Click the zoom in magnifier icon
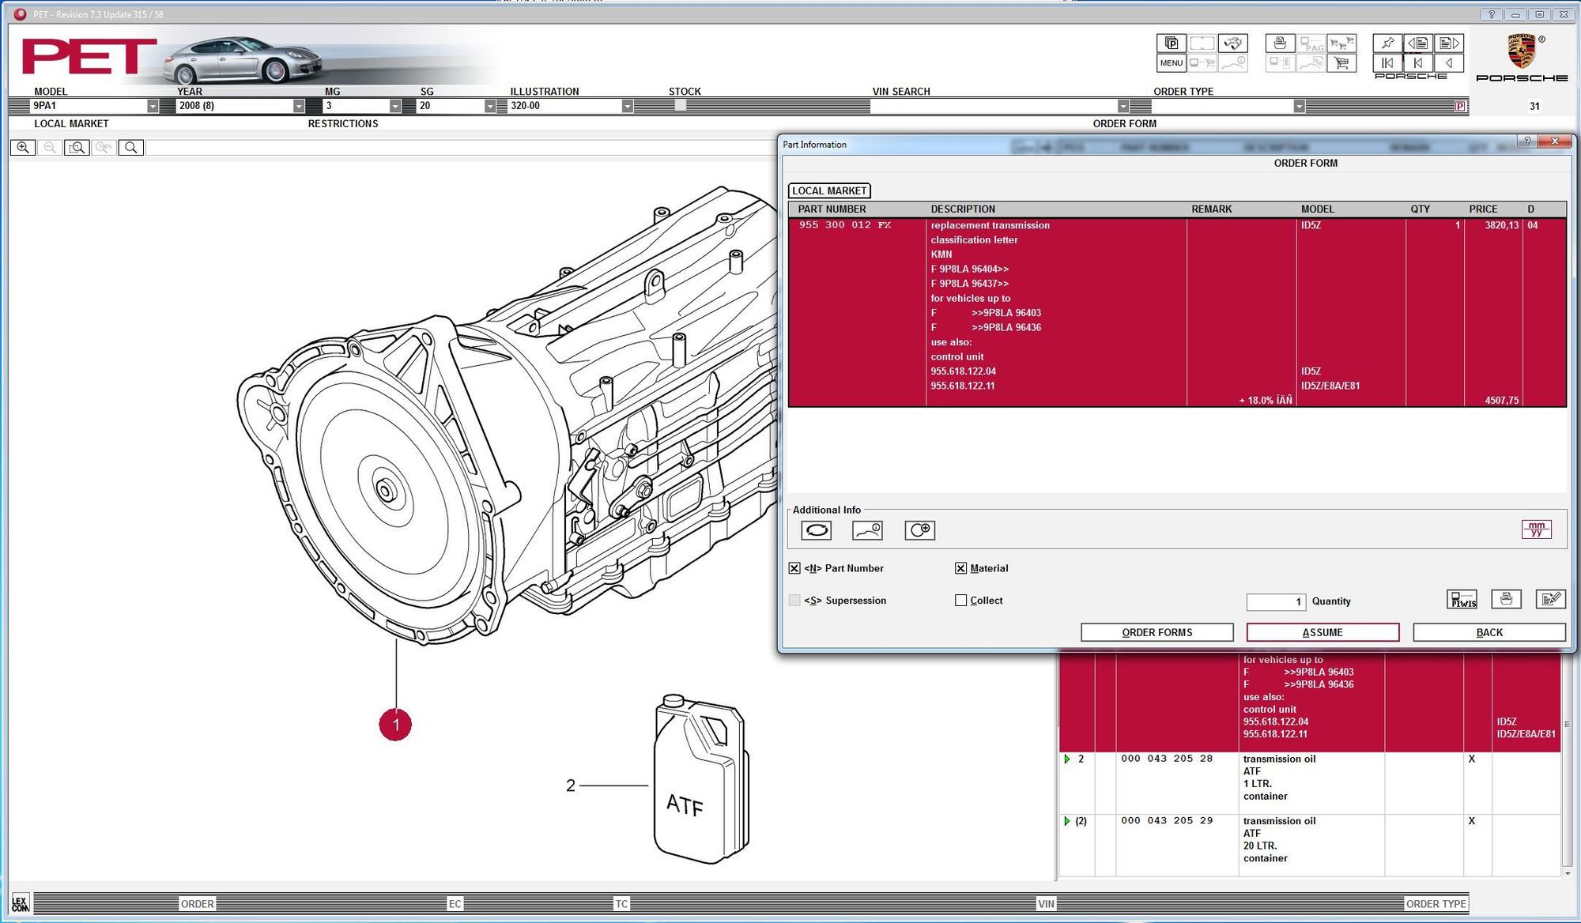 (x=23, y=147)
